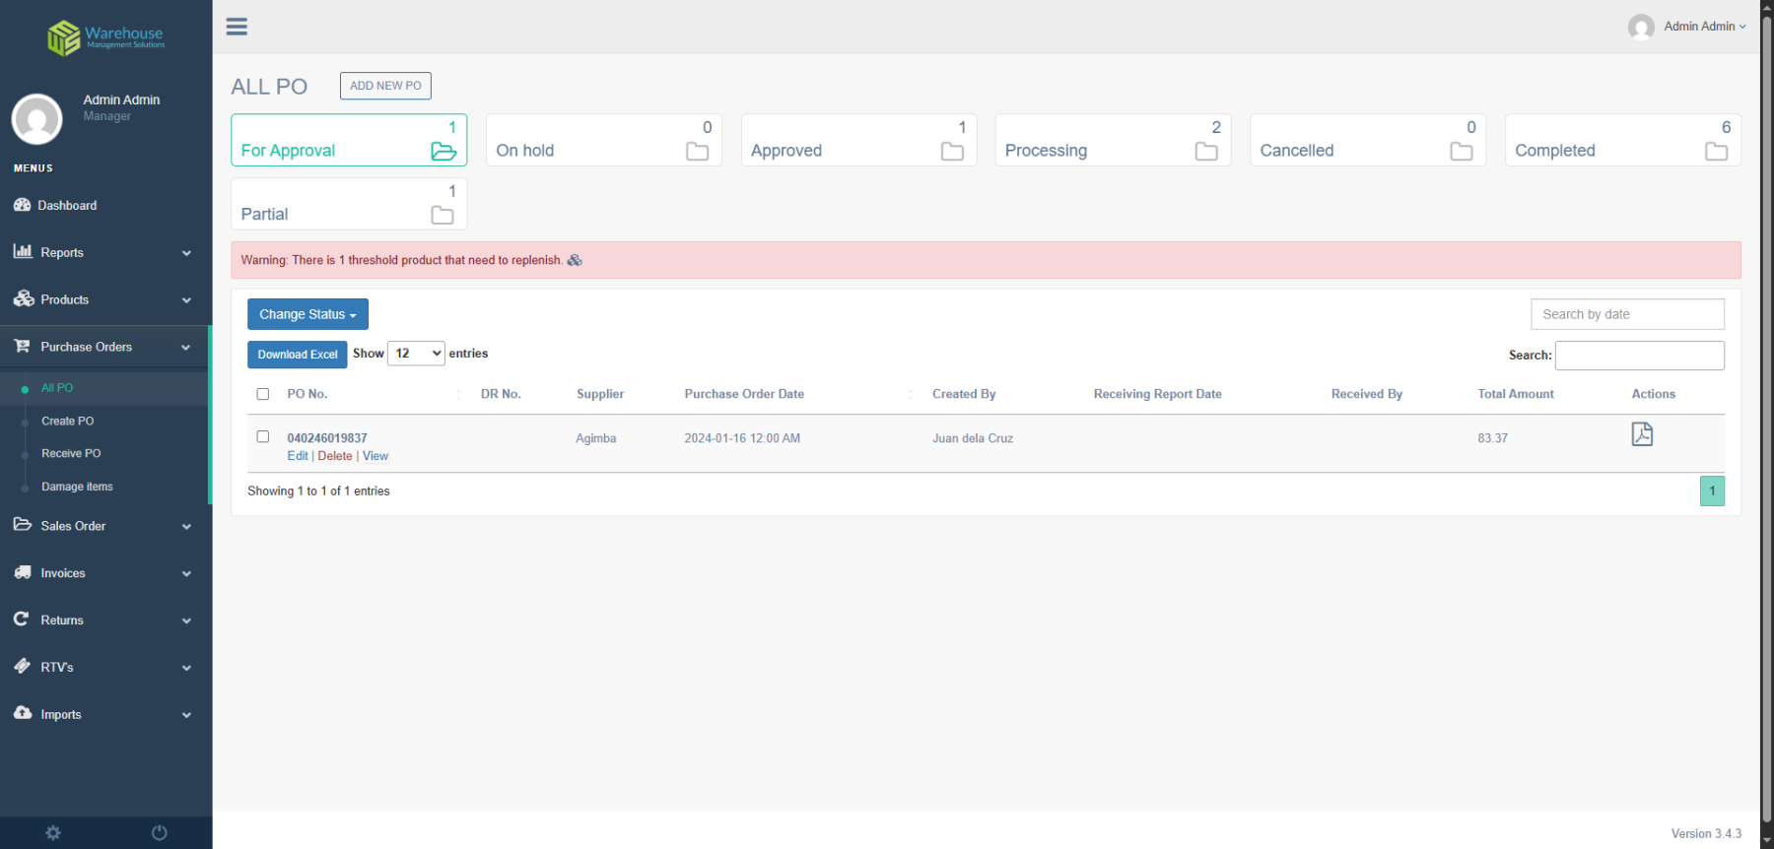Open the PDF icon for PO 040246019837

tap(1642, 434)
